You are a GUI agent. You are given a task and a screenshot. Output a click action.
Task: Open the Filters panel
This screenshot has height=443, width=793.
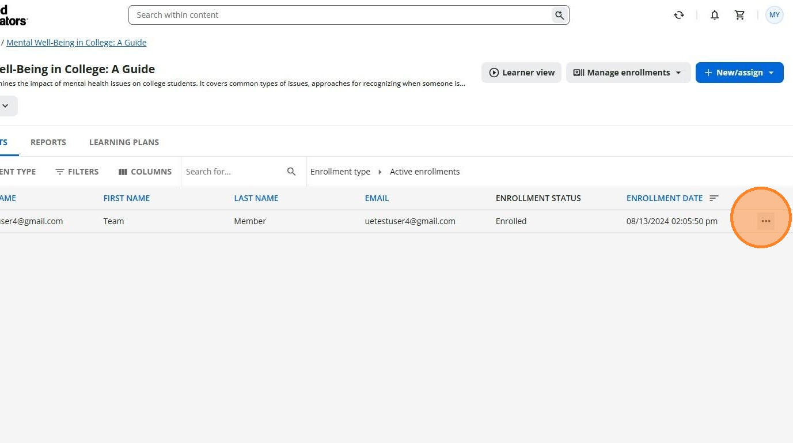pyautogui.click(x=77, y=172)
